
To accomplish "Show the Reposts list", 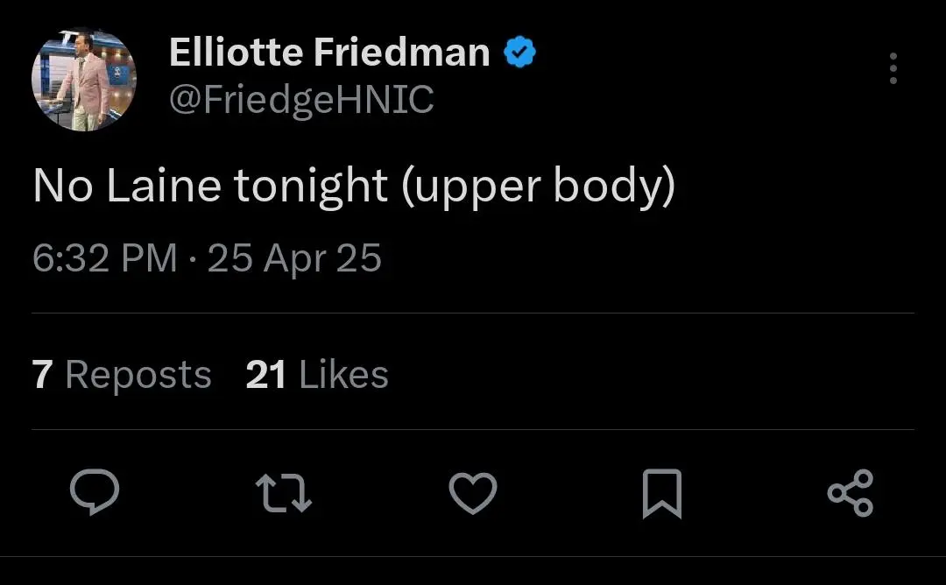I will [x=122, y=375].
